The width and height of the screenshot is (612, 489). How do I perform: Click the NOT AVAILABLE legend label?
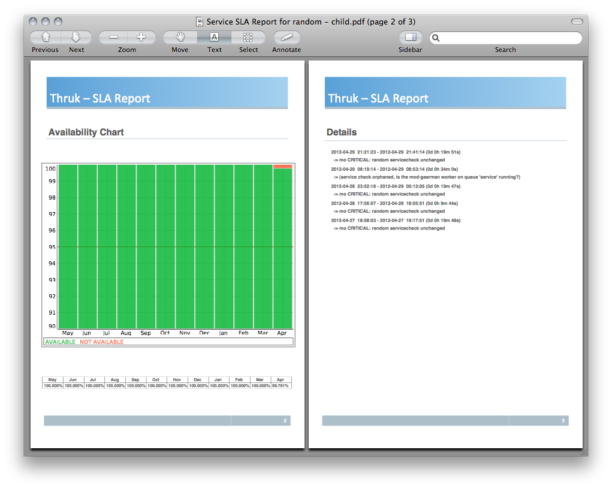point(101,342)
